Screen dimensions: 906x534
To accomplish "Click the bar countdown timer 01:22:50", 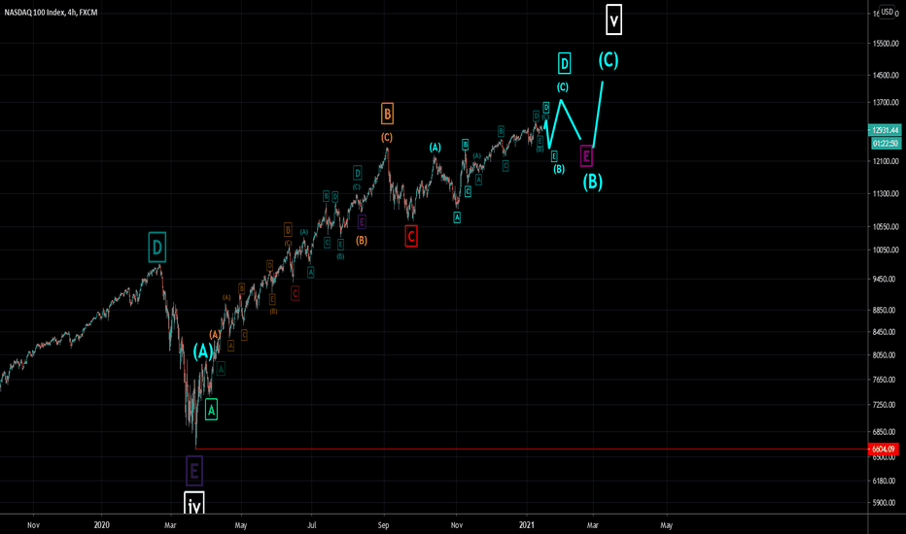I will tap(886, 143).
